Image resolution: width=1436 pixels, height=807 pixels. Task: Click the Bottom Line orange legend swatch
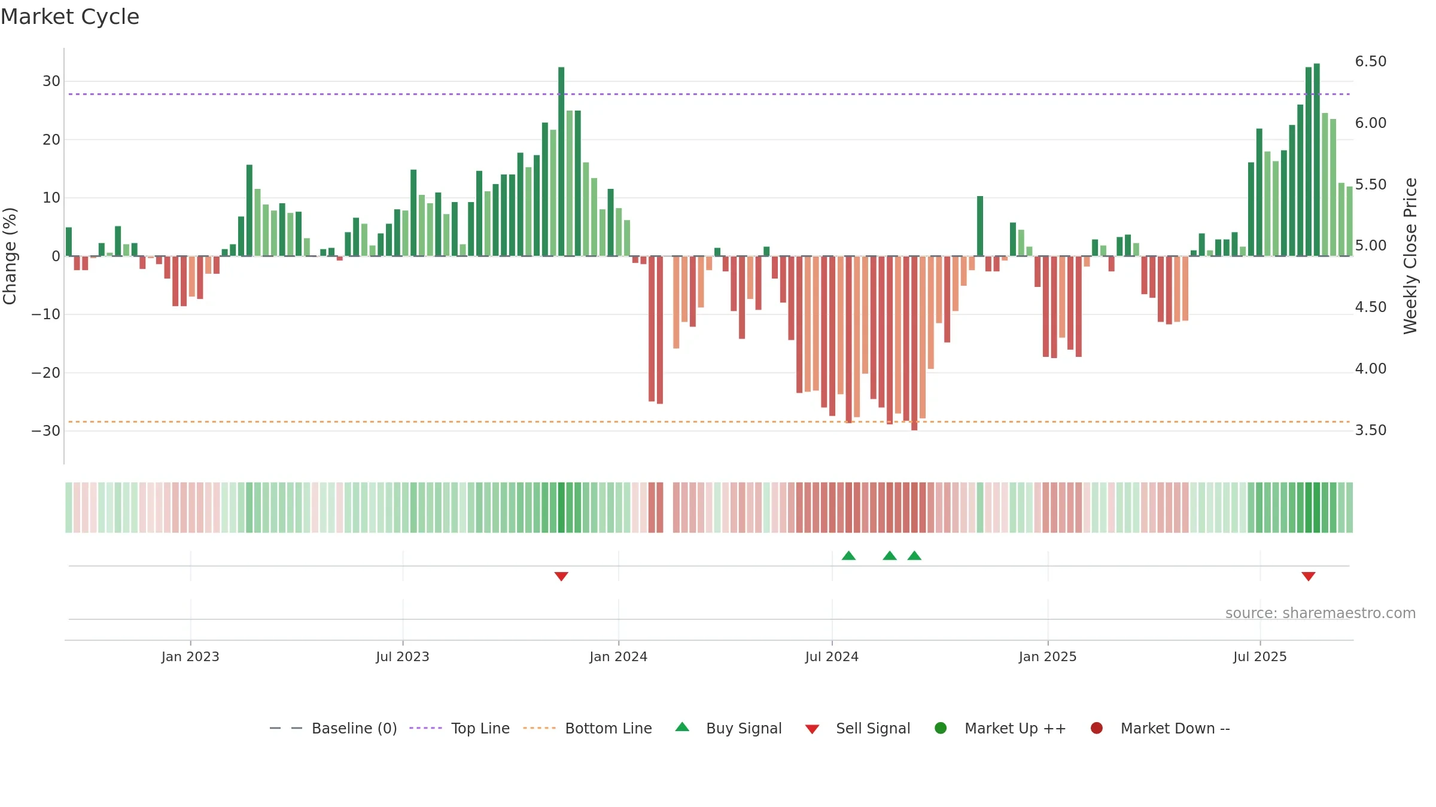539,728
